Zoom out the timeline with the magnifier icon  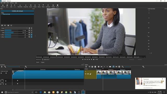pos(123,67)
